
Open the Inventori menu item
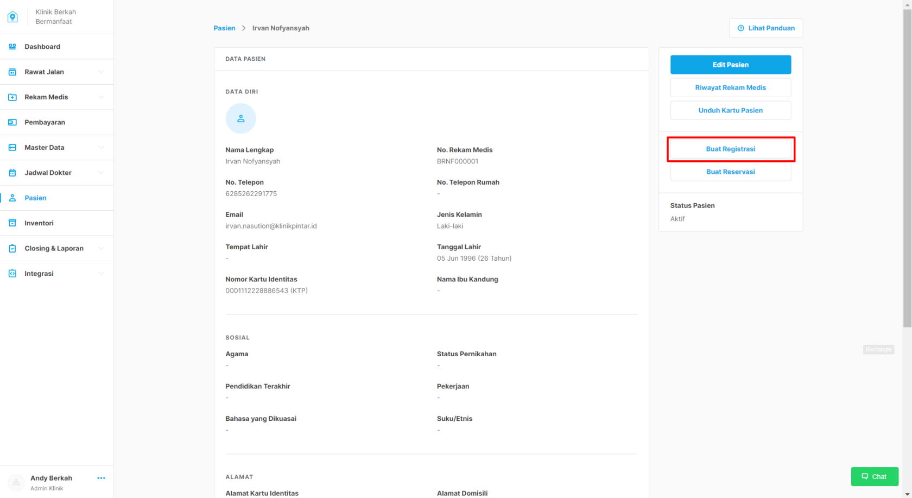tap(57, 223)
